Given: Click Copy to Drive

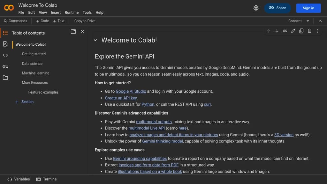Looking at the screenshot, I should pyautogui.click(x=85, y=21).
